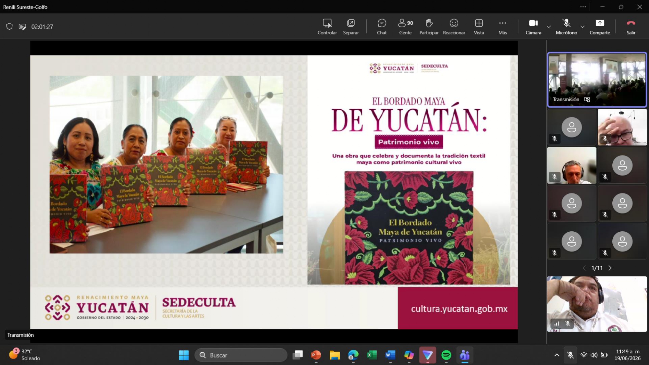
Task: Select the participant wearing a headset
Action: 572,165
